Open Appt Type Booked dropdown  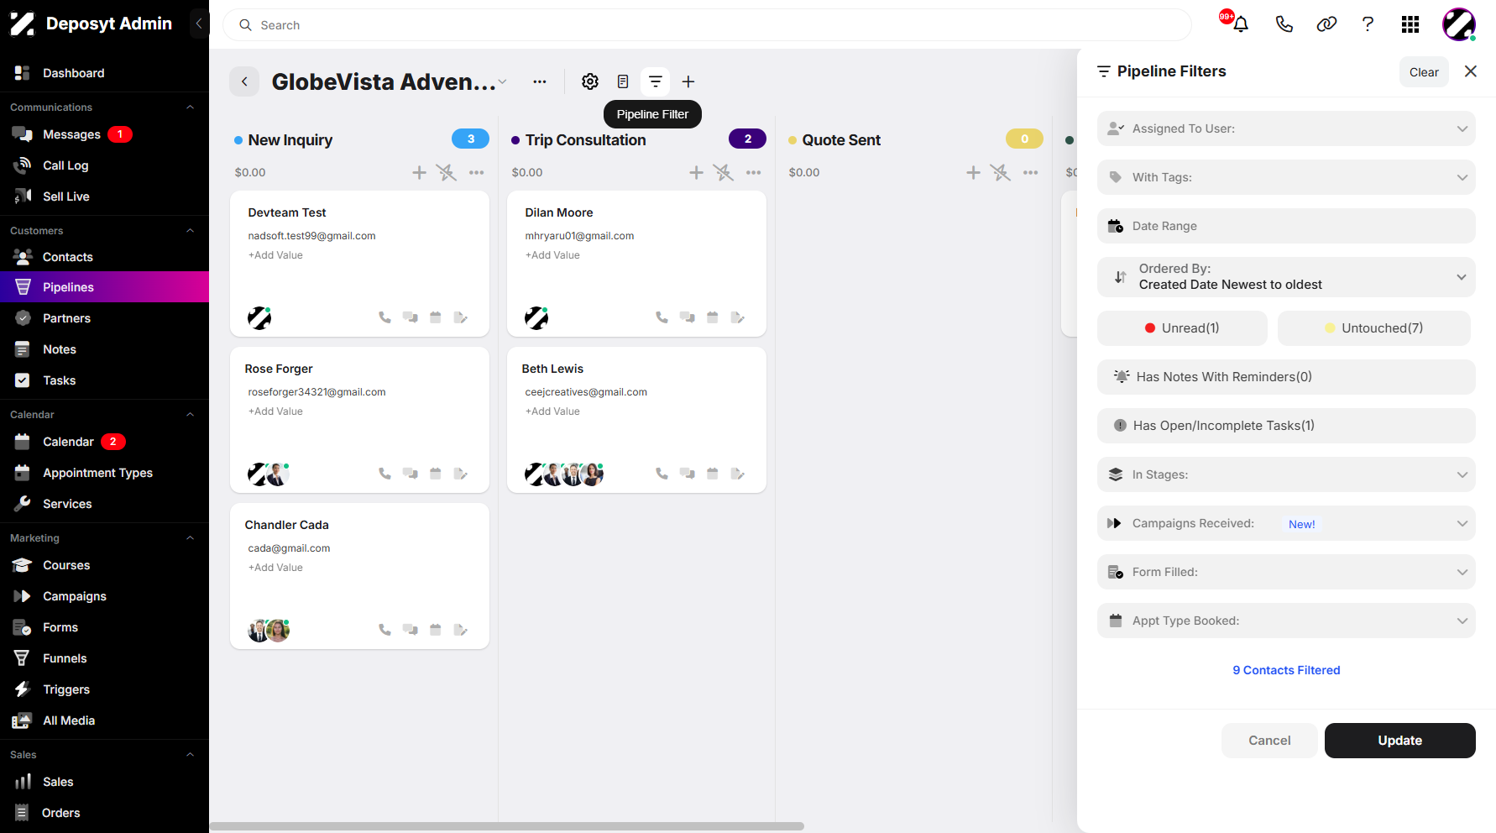1286,621
